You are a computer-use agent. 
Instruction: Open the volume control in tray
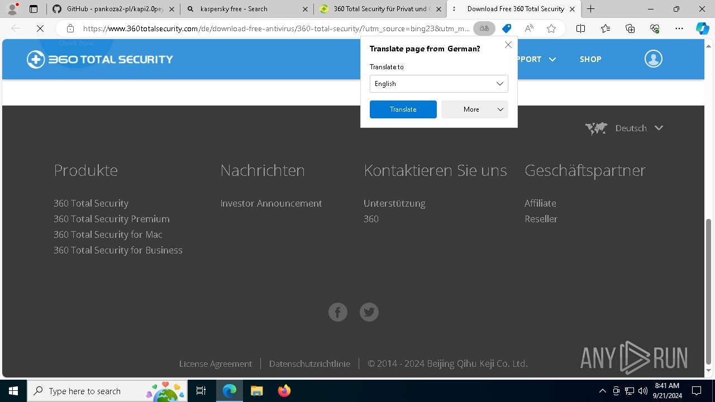pos(643,391)
